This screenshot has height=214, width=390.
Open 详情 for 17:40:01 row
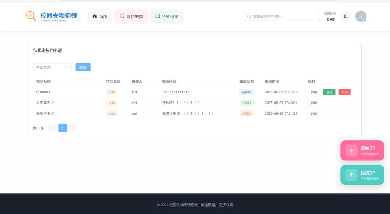(x=314, y=103)
